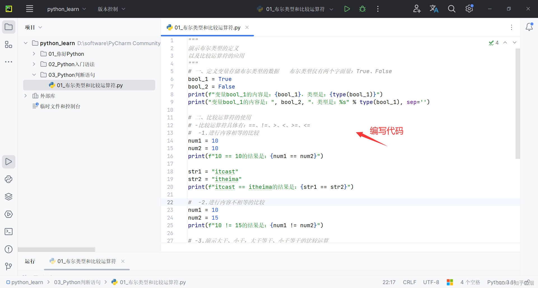Switch to 01_布尔类型和比较运算符.py editor tab
Viewport: 538px width, 288px height.
tap(207, 27)
